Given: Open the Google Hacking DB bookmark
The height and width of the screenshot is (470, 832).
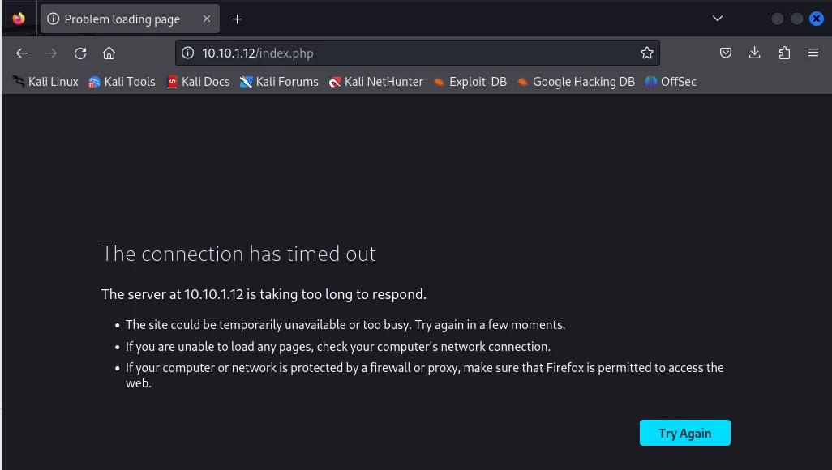Looking at the screenshot, I should 575,82.
